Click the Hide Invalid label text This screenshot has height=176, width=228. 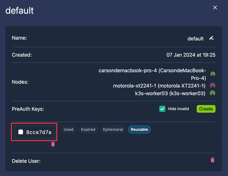click(178, 109)
